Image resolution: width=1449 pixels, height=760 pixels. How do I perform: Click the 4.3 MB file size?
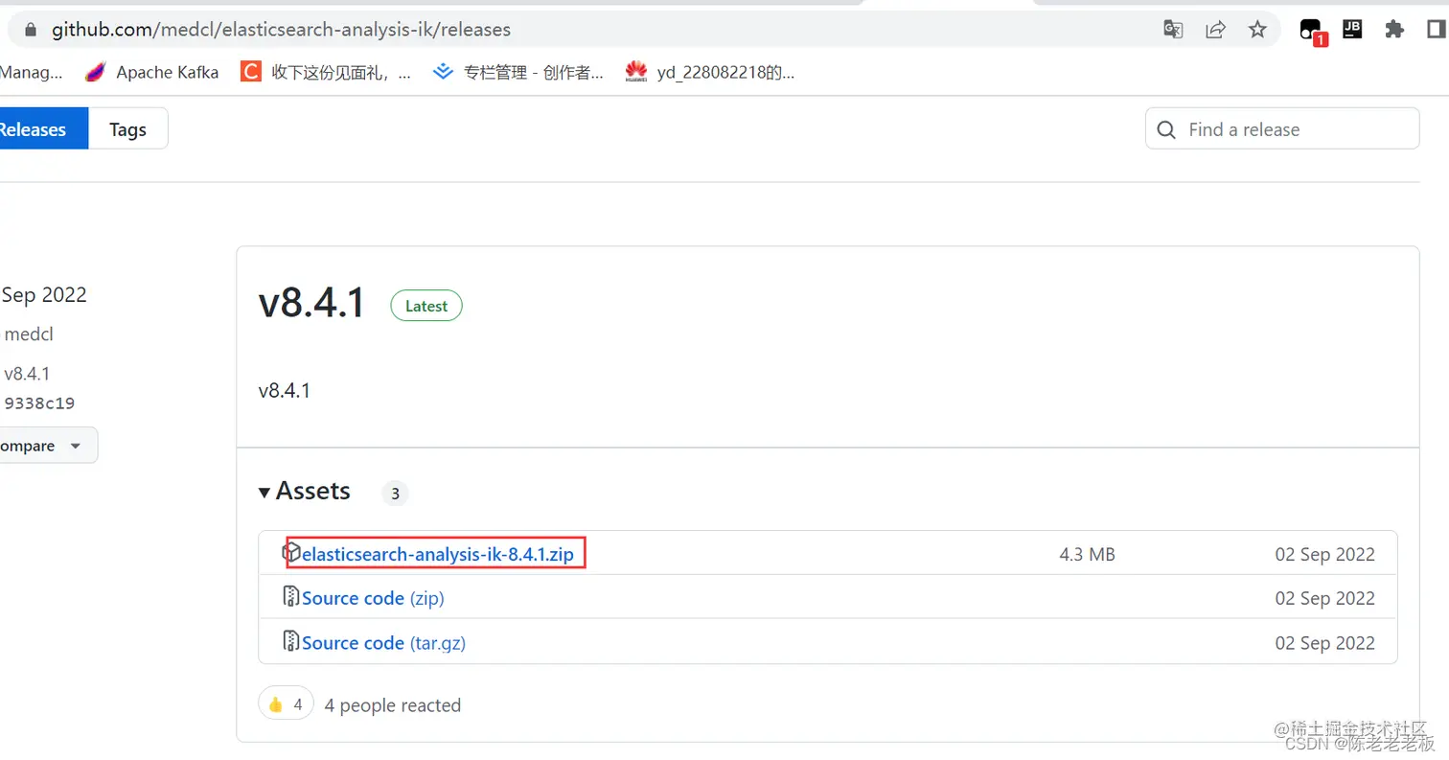[1087, 555]
